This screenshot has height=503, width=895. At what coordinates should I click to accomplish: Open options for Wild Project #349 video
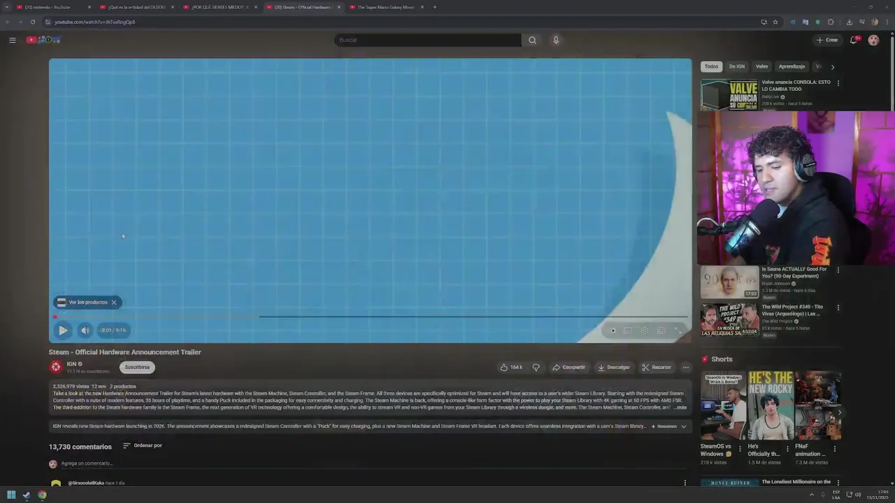[838, 307]
